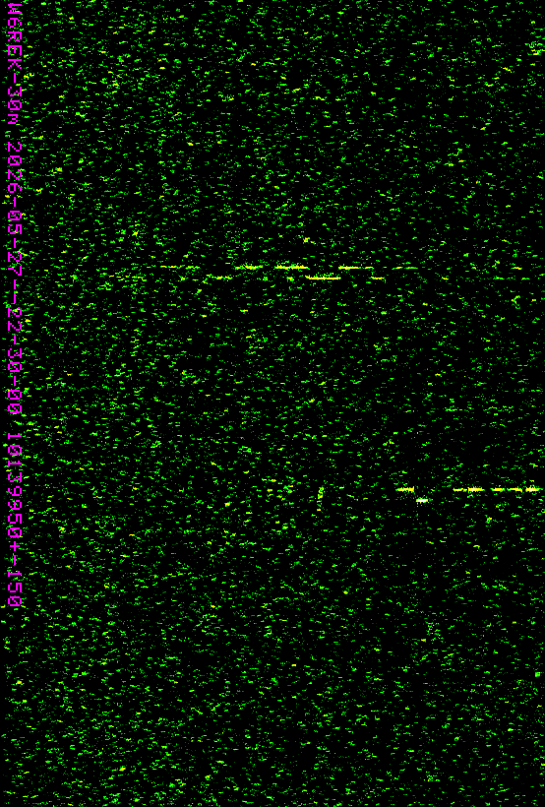The width and height of the screenshot is (545, 807).
Task: Click the isolated dash at the upper trace's far right
Action: pos(516,268)
